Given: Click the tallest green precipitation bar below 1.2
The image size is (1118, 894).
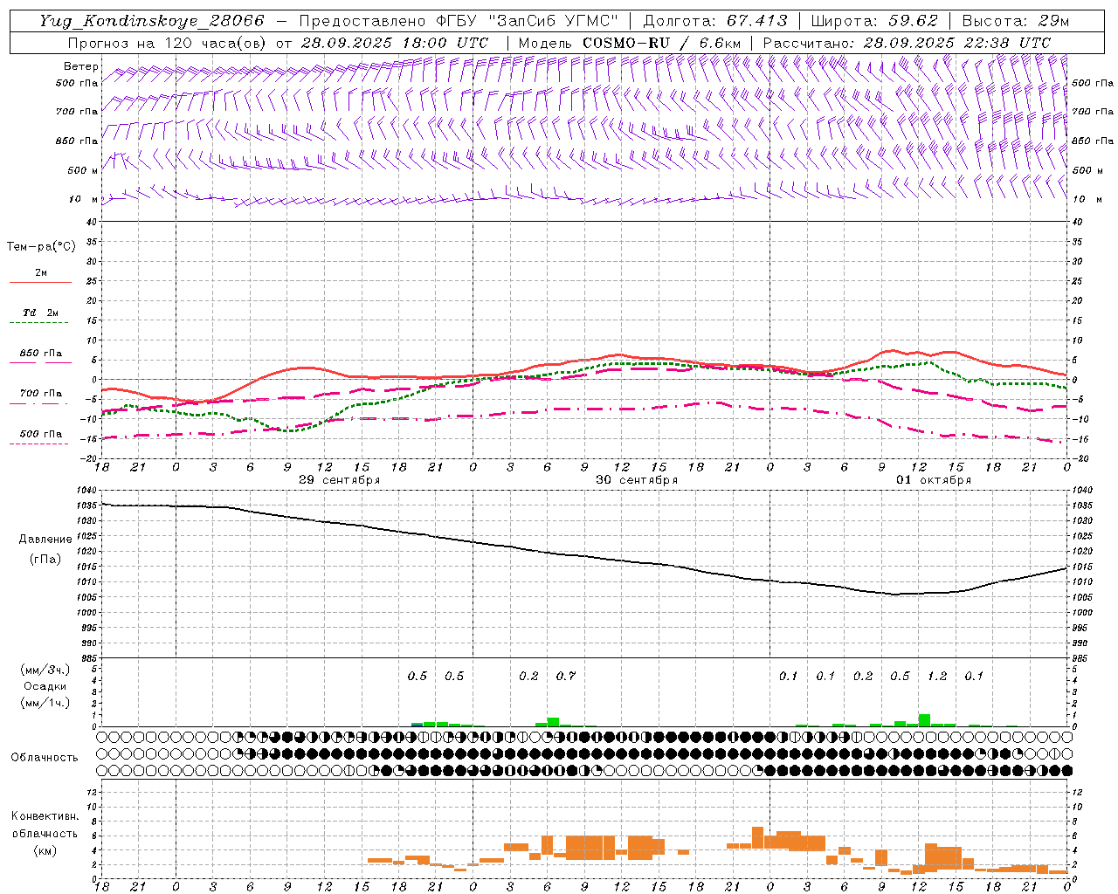Looking at the screenshot, I should pyautogui.click(x=924, y=720).
